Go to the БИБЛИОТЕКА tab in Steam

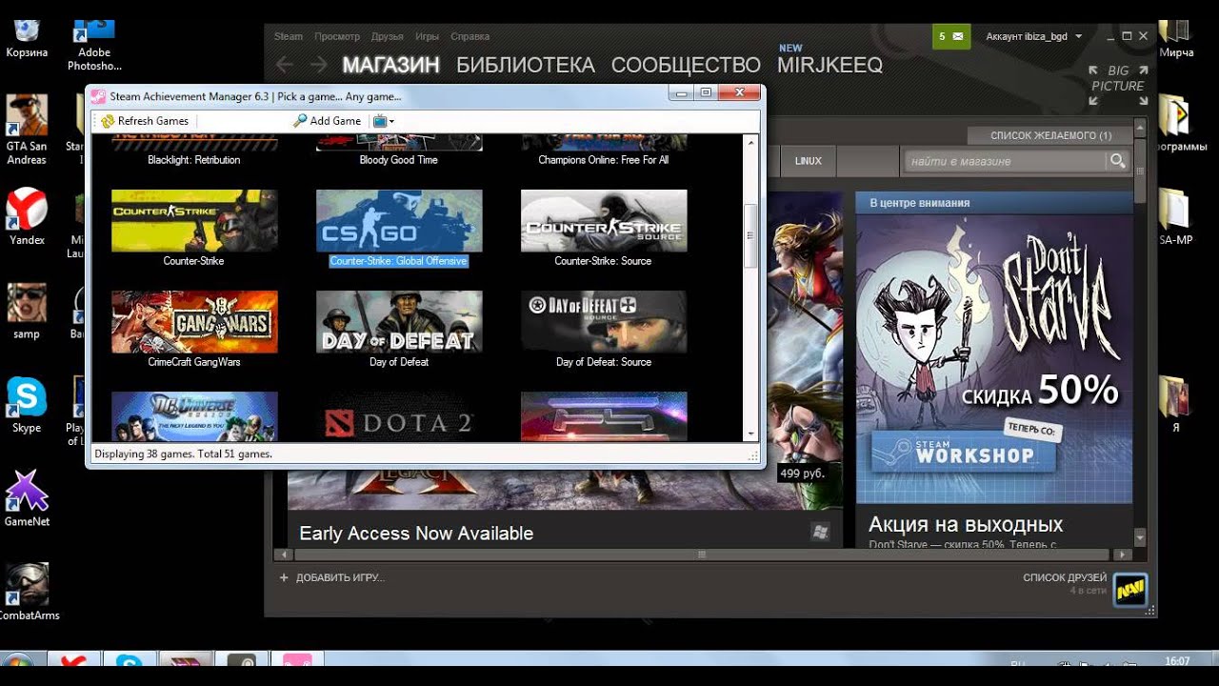point(526,65)
